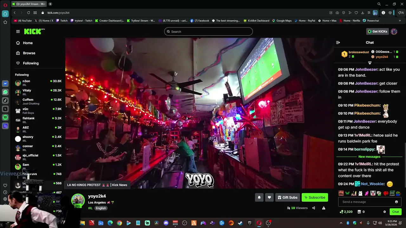Go back in browser history
Image resolution: width=406 pixels, height=228 pixels.
15,13
